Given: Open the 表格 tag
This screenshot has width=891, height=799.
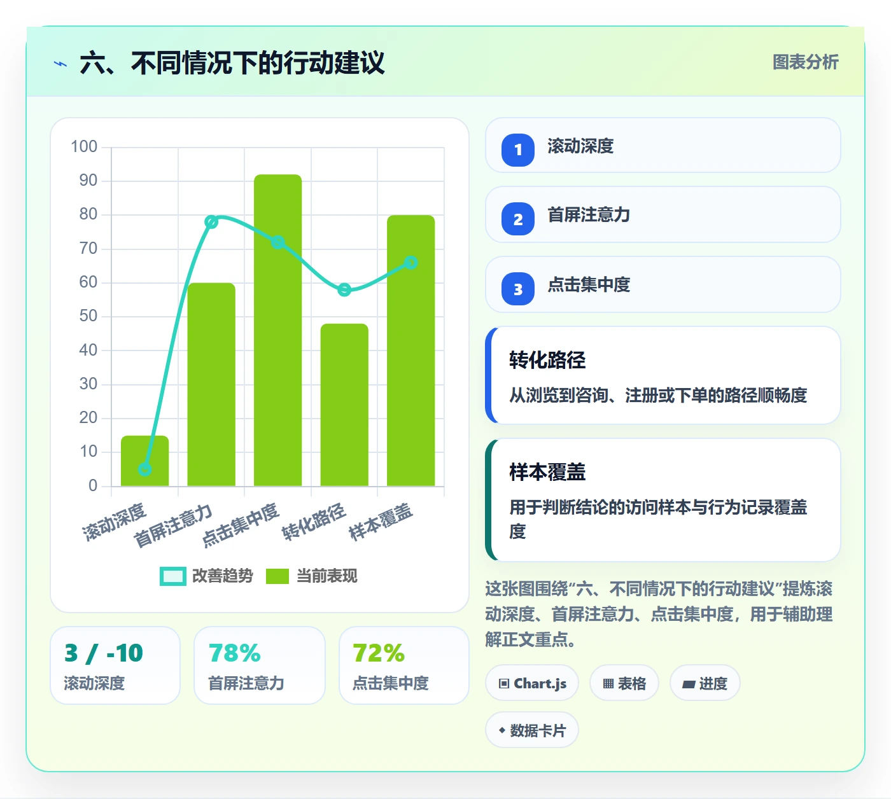Looking at the screenshot, I should pos(624,683).
